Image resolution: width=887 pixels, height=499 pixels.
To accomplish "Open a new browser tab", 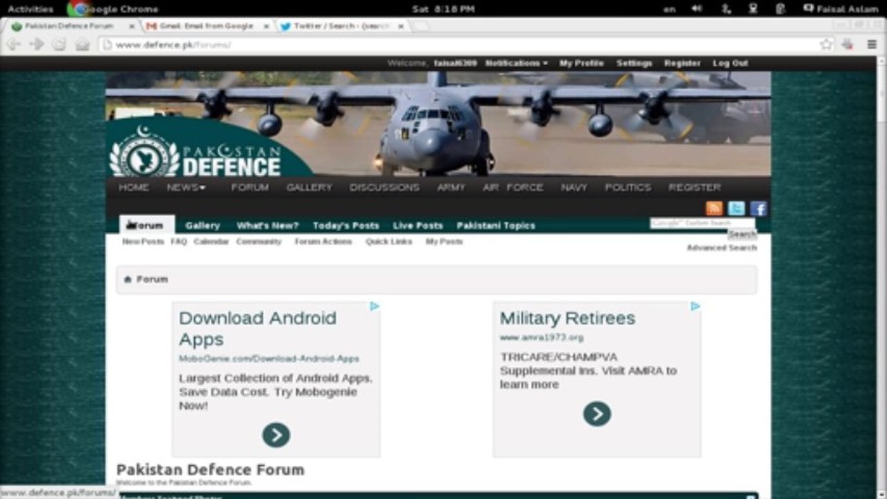I will click(x=422, y=26).
